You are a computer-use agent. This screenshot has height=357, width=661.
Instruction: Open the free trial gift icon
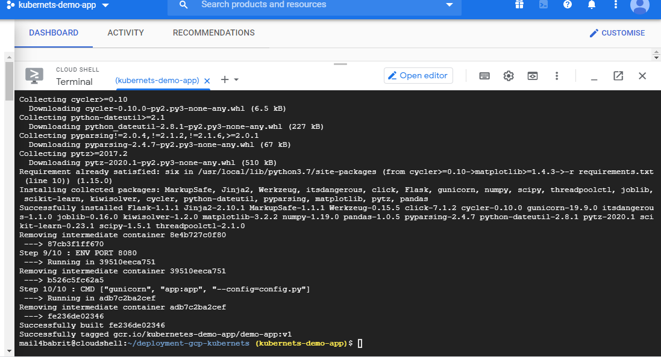pos(519,5)
